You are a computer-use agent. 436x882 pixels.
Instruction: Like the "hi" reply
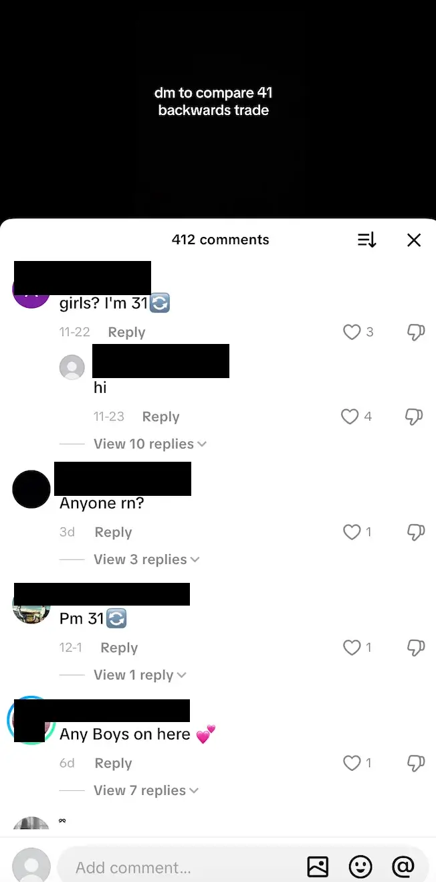350,416
